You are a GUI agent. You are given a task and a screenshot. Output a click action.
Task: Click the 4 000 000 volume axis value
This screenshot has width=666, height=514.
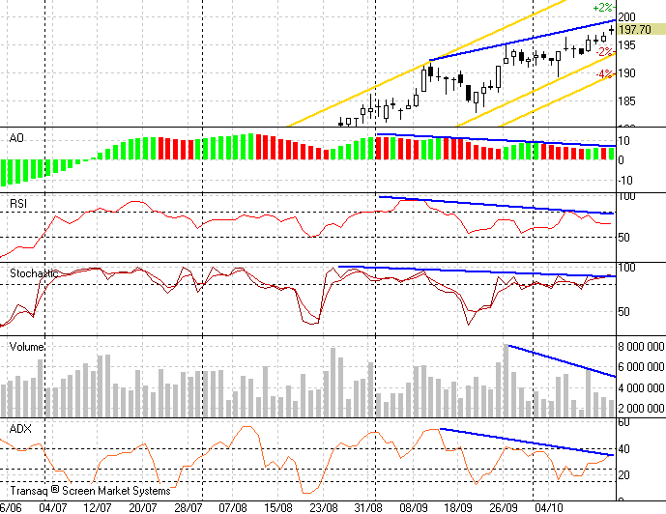coord(641,388)
